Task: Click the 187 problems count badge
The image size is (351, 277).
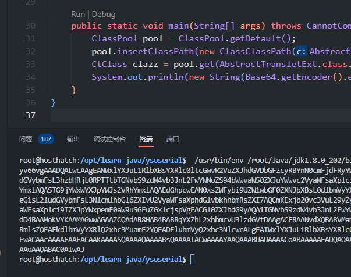Action: (46, 139)
